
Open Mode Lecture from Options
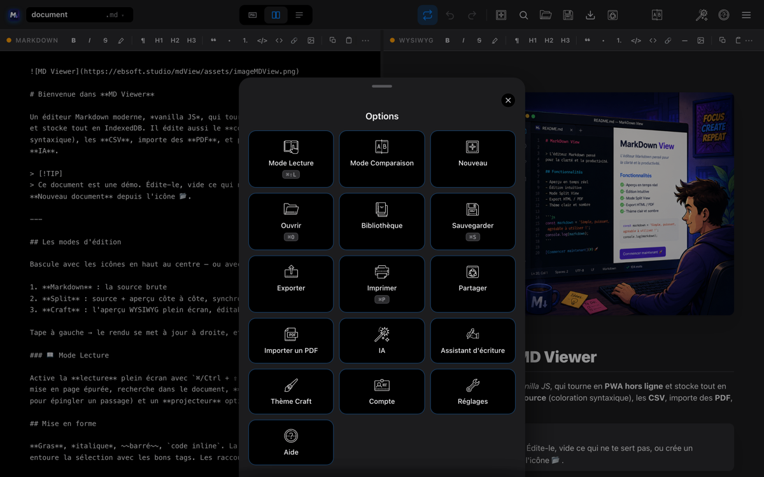[x=291, y=159]
